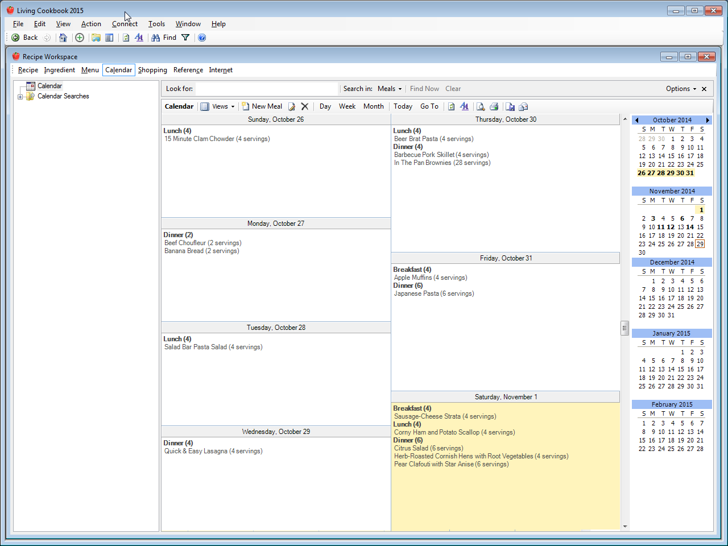
Task: Click the email calendar icon
Action: click(x=523, y=106)
